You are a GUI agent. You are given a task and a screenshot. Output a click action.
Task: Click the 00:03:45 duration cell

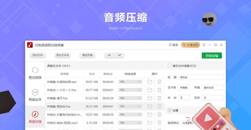pos(108,123)
